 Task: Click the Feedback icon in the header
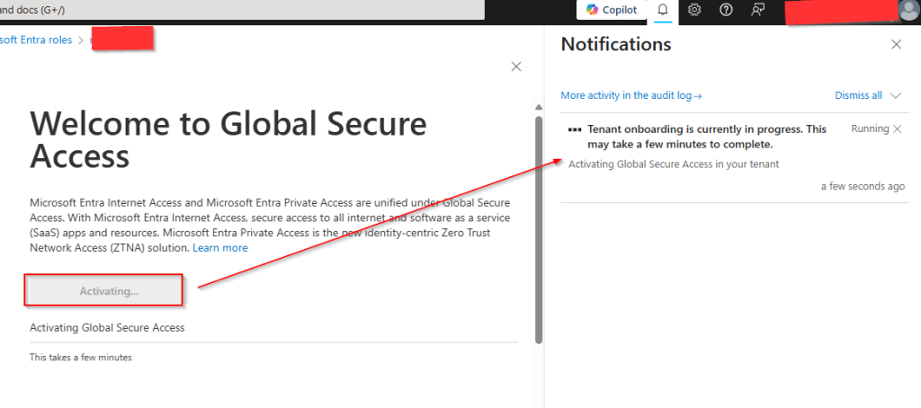click(x=758, y=10)
